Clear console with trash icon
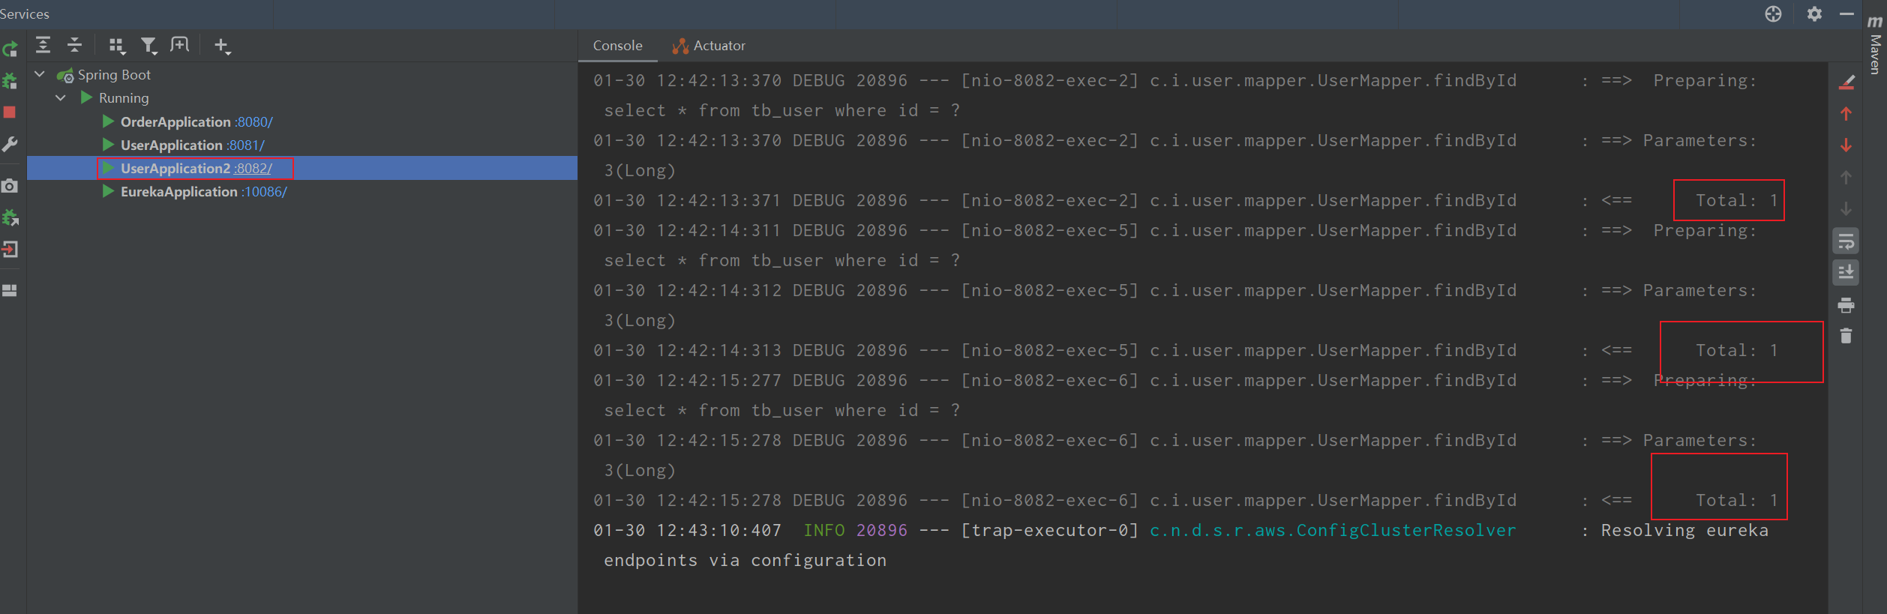Image resolution: width=1887 pixels, height=614 pixels. tap(1846, 336)
